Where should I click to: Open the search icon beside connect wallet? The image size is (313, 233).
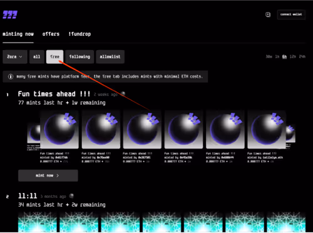268,14
